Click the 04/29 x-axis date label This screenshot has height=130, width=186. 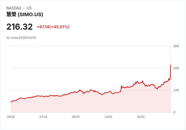11,117
